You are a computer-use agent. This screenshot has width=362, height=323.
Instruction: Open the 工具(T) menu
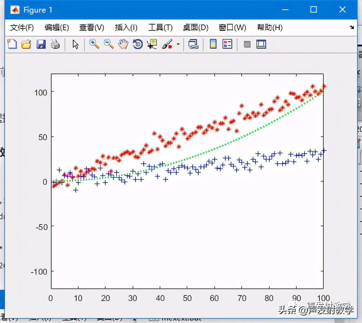click(160, 28)
